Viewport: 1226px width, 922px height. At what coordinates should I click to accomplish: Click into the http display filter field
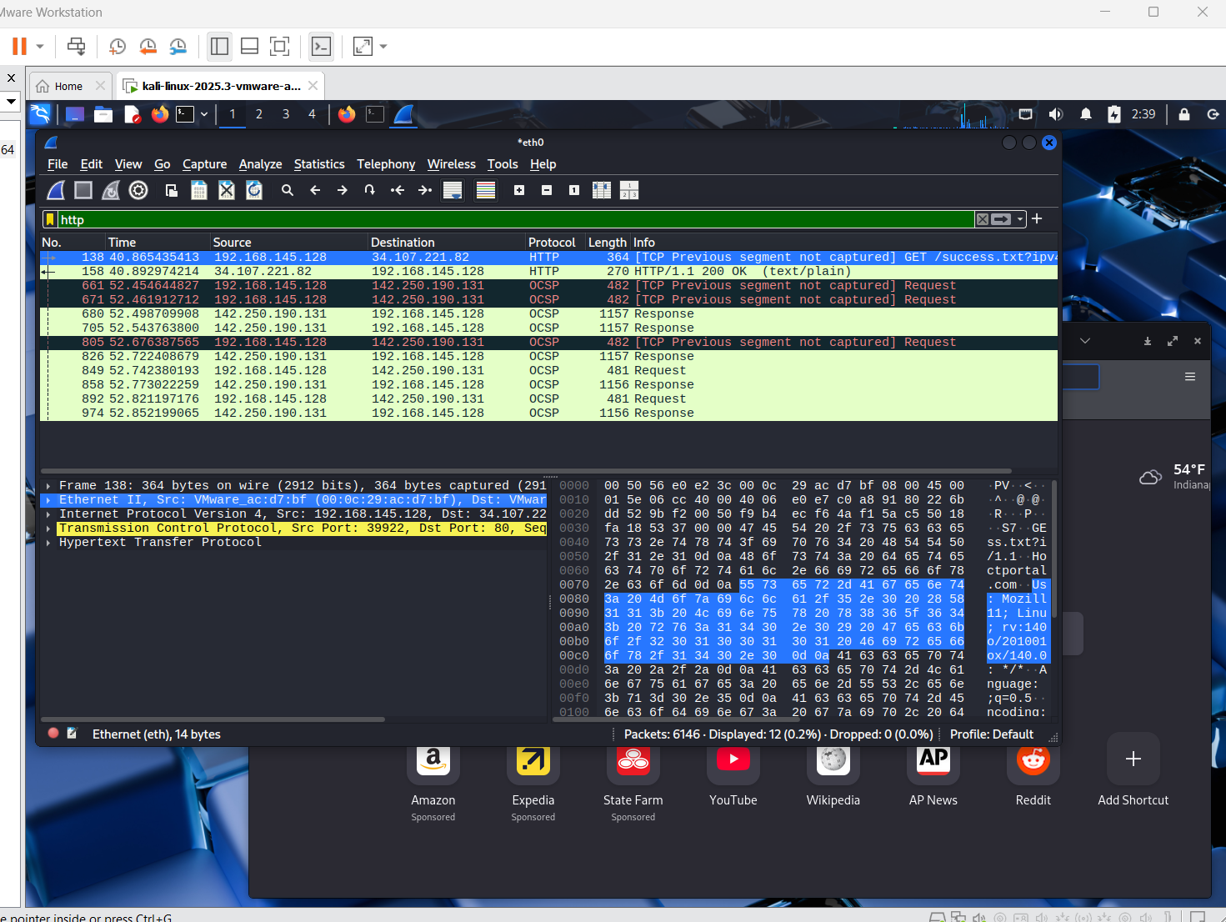pyautogui.click(x=500, y=220)
